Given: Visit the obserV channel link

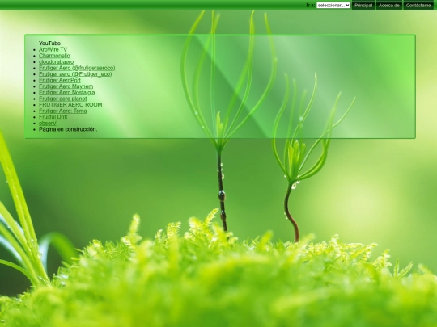Looking at the screenshot, I should (48, 123).
